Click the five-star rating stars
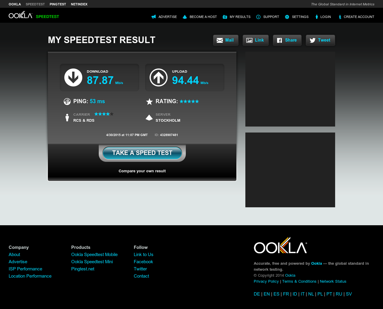The width and height of the screenshot is (383, 309). click(189, 101)
